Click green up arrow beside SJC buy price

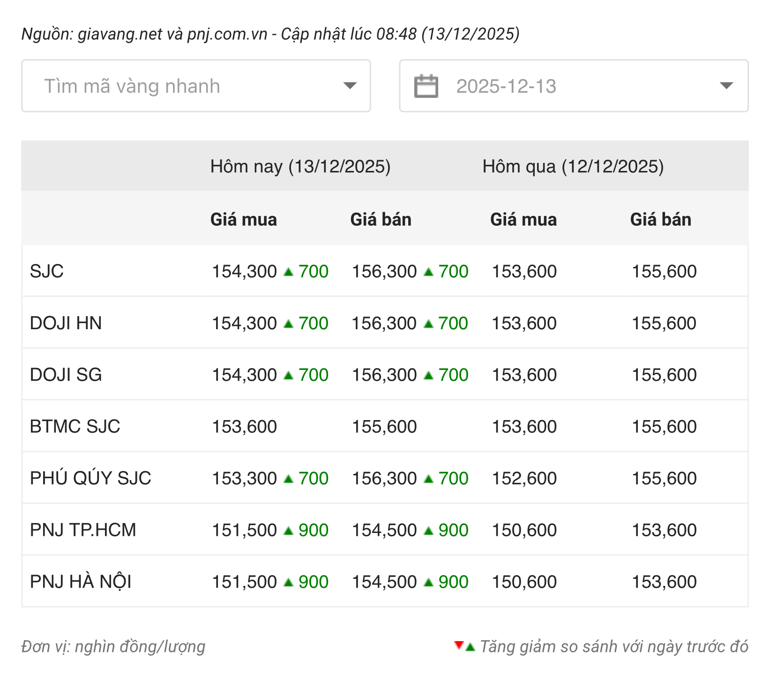click(x=289, y=272)
